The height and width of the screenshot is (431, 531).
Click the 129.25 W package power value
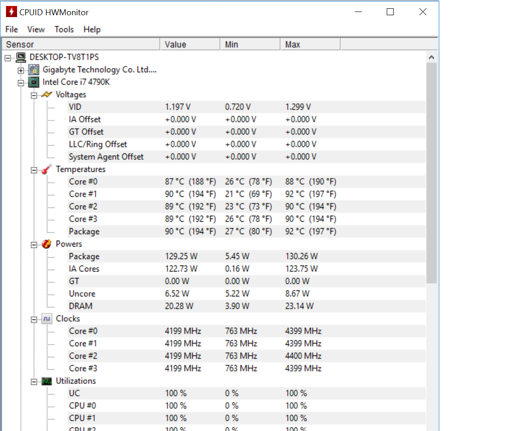(181, 256)
